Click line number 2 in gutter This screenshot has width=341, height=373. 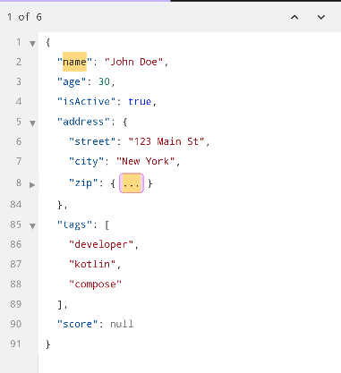coord(19,62)
